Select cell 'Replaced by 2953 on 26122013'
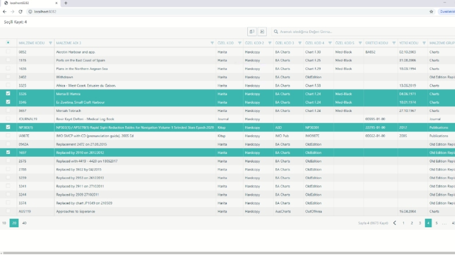This screenshot has width=455, height=256. pos(80,178)
